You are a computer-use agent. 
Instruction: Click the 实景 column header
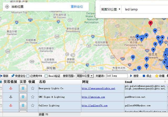pyautogui.click(x=23, y=82)
